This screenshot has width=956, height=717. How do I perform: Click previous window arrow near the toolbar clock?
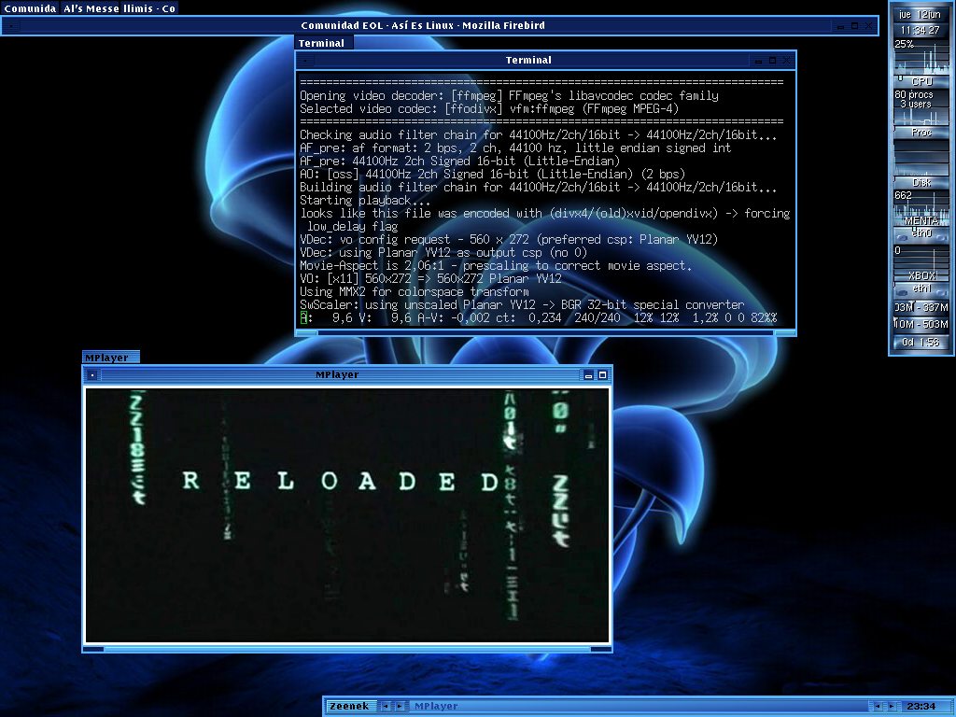pos(878,706)
